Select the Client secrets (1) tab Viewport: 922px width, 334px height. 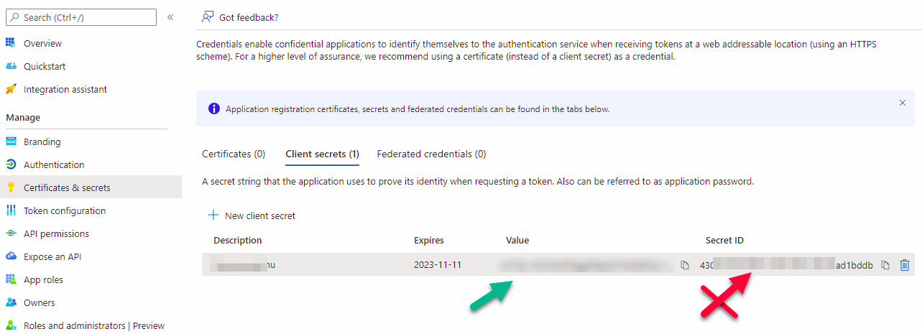pos(322,154)
